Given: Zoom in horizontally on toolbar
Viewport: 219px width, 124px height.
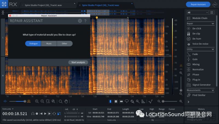Looking at the screenshot, I should click(37, 101).
